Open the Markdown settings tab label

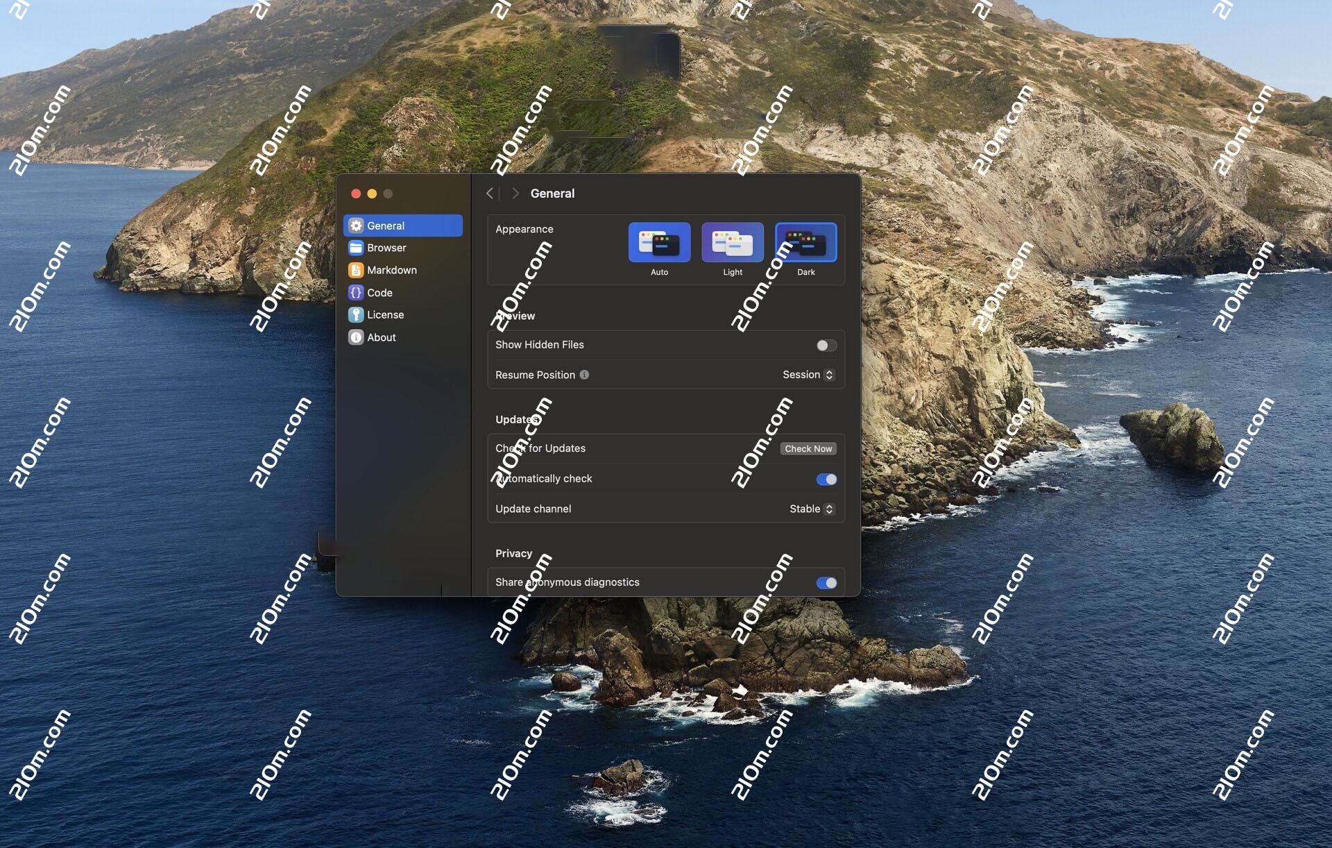point(392,270)
